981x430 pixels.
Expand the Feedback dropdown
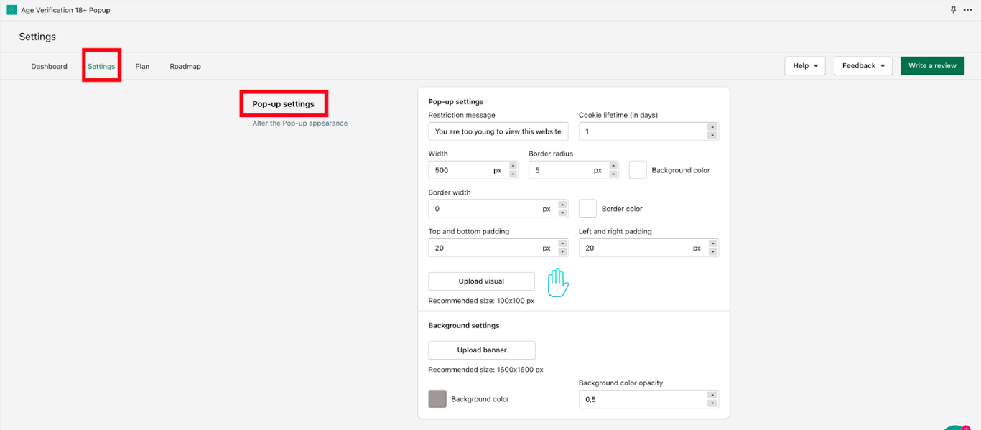click(863, 66)
